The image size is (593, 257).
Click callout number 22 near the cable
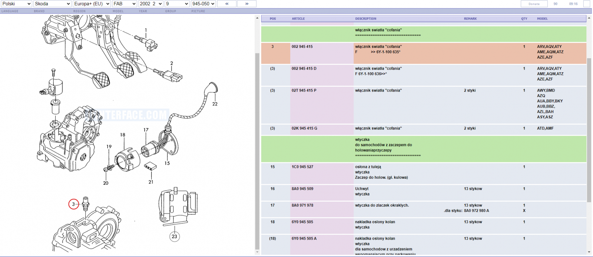point(215,104)
